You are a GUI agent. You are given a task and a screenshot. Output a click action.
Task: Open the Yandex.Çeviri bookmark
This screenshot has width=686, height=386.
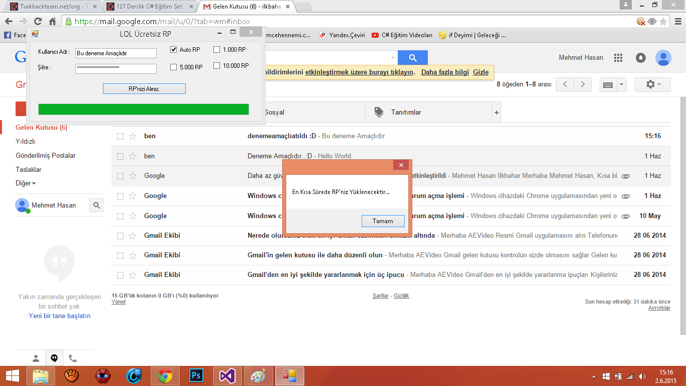tap(341, 35)
